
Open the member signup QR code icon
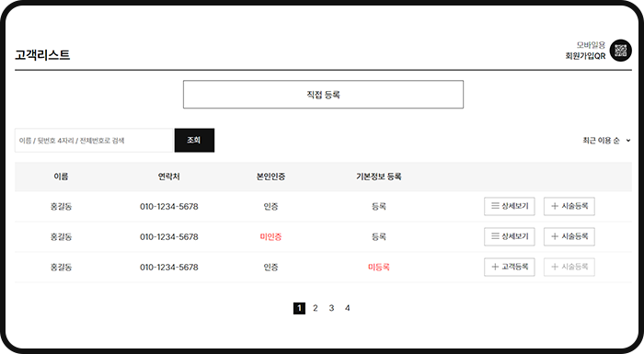[621, 51]
